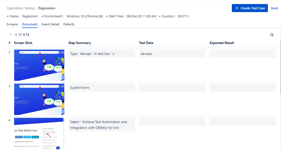Click the Create Test Case button

click(250, 8)
